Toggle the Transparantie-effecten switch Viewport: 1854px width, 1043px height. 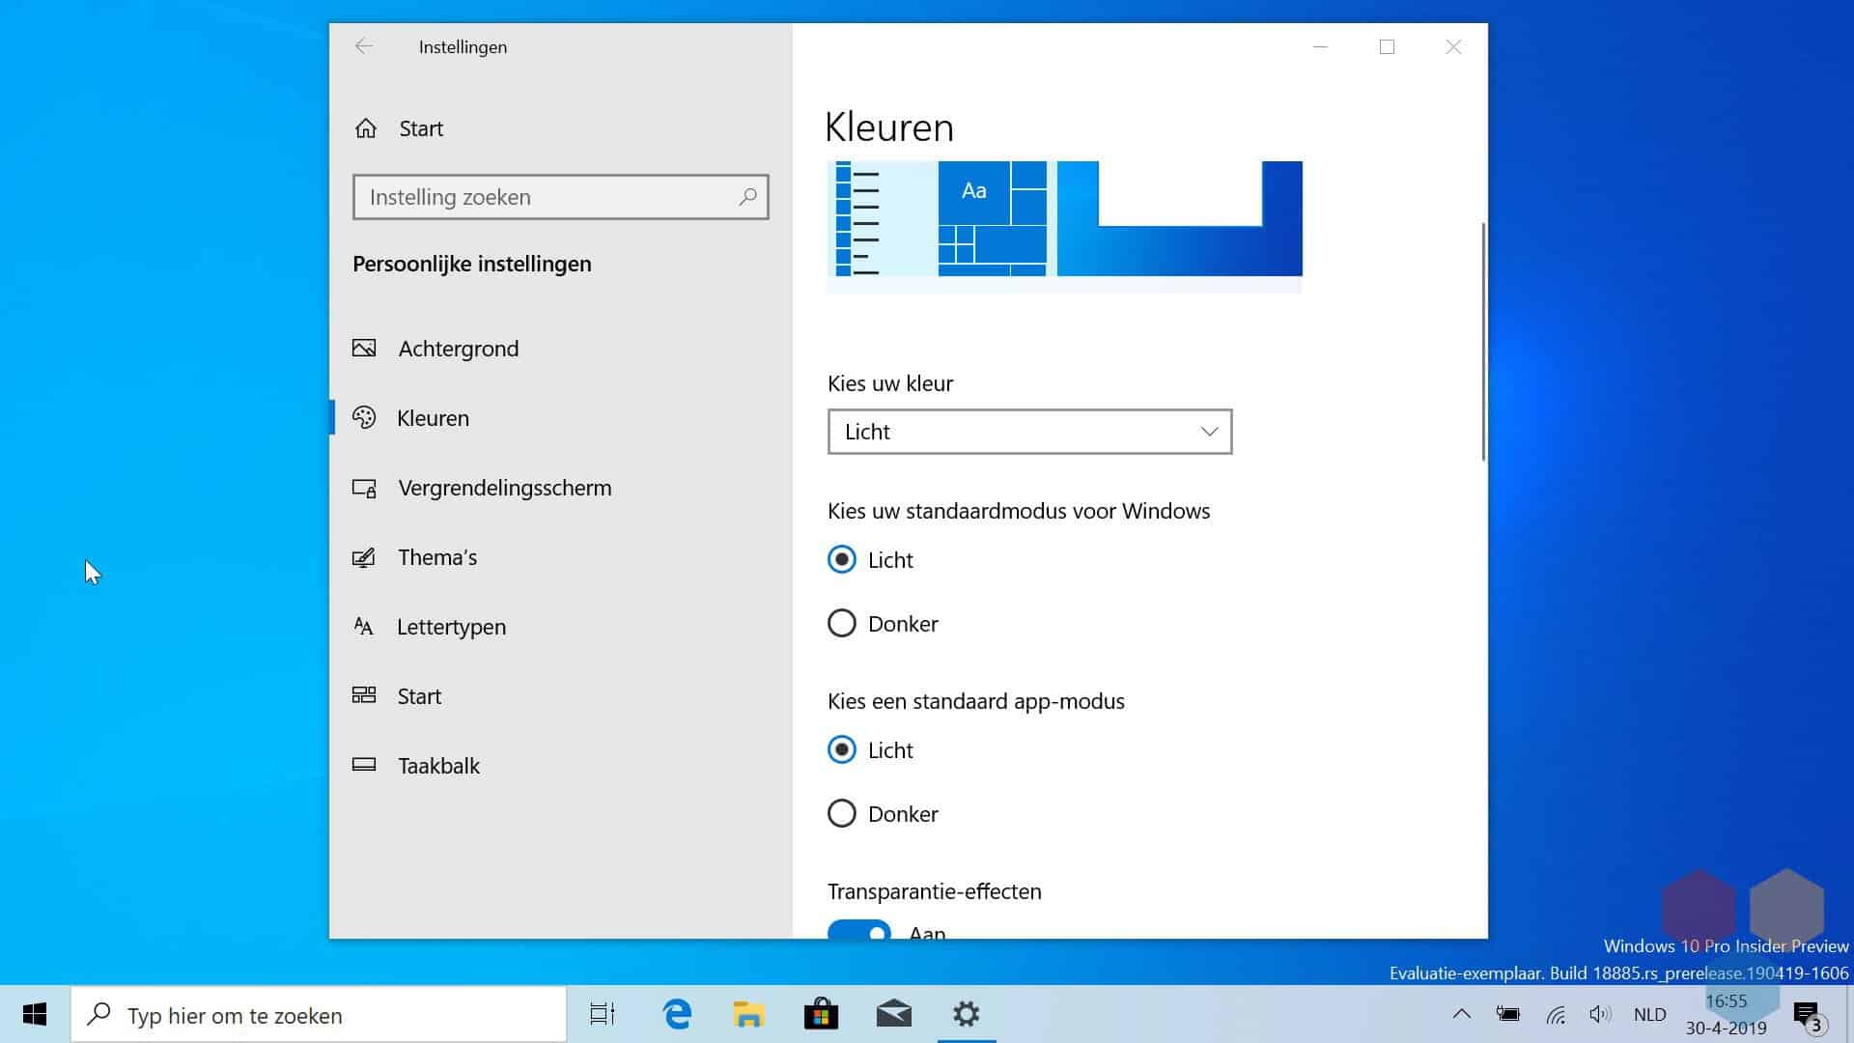pos(859,929)
